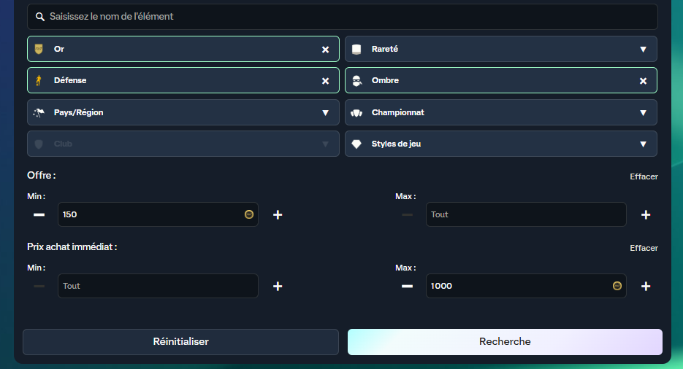Click the Styles de jeu dropdown arrow
683x369 pixels.
643,144
